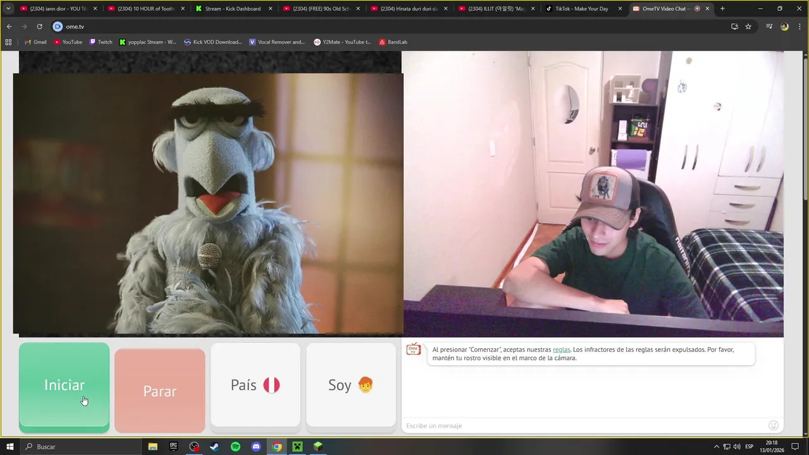Open the Windows Start menu
The image size is (809, 455).
pos(10,447)
